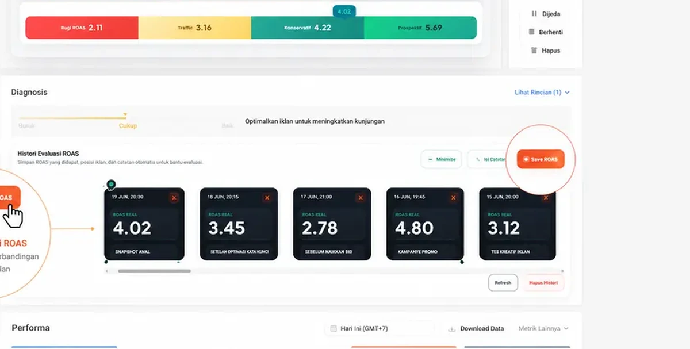
Task: Click the Diagnosis section heading
Action: click(29, 92)
